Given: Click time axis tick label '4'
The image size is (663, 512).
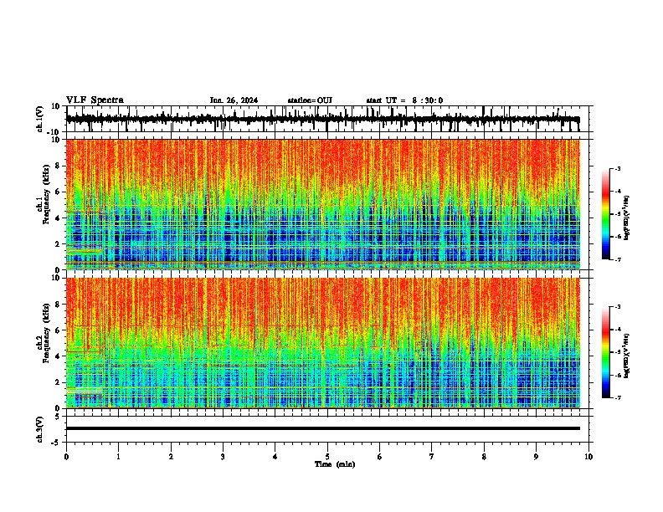Looking at the screenshot, I should (275, 457).
